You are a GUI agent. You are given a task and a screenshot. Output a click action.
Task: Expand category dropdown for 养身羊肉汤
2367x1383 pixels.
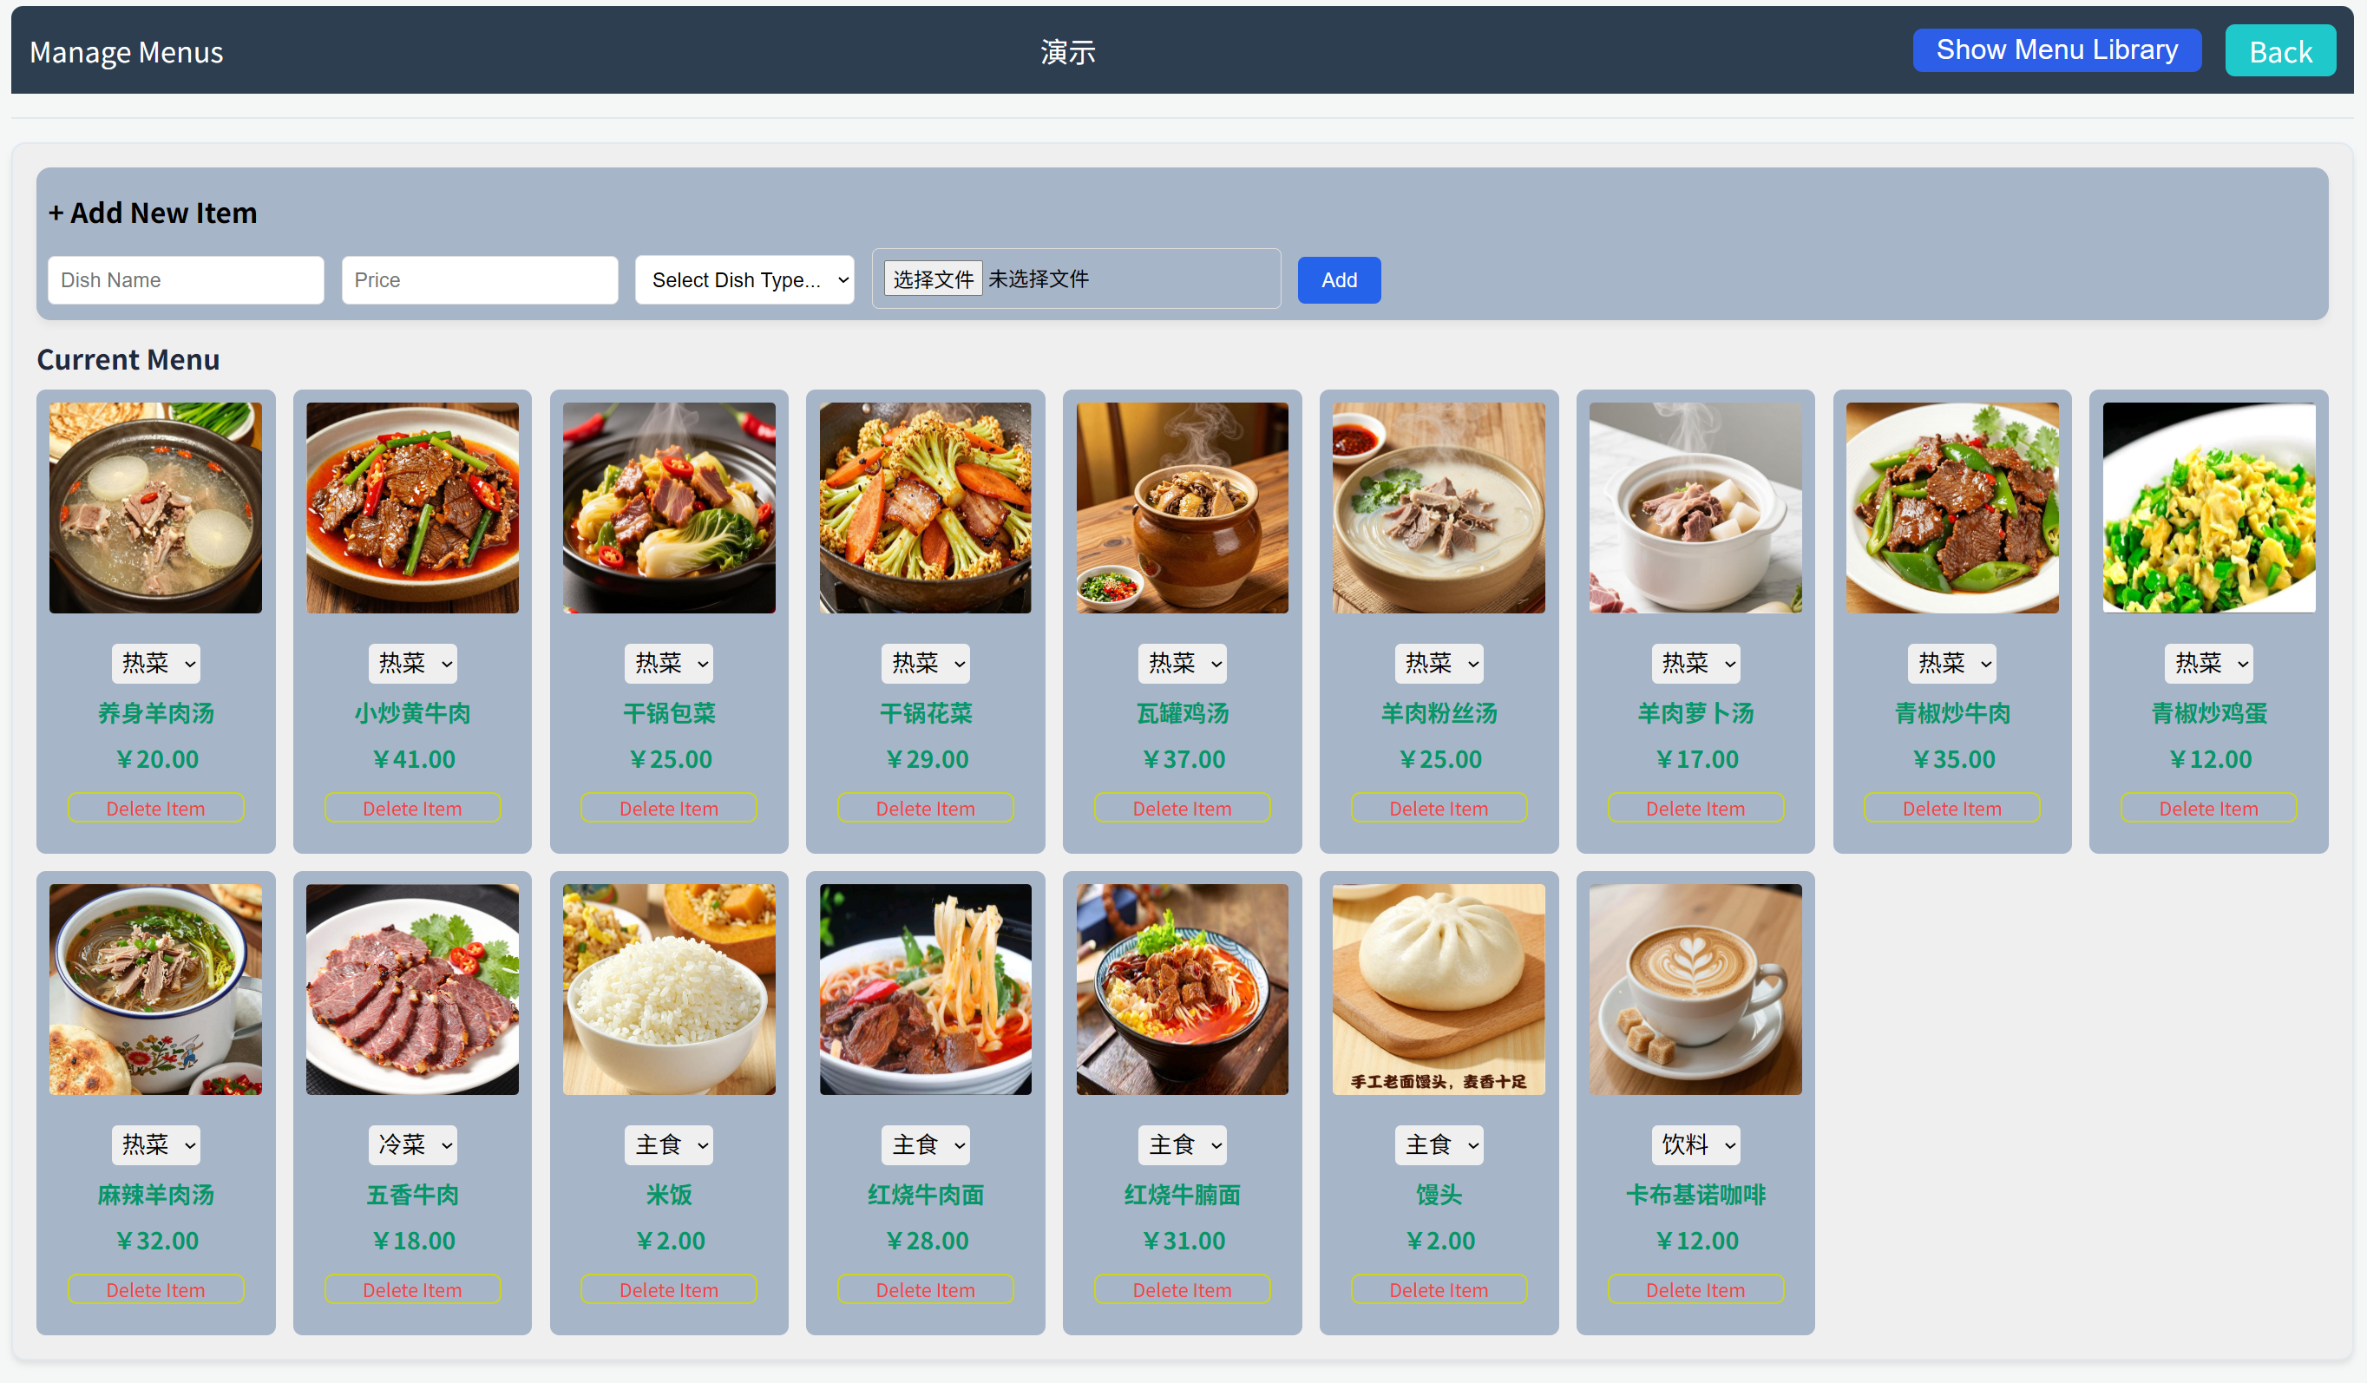coord(156,664)
